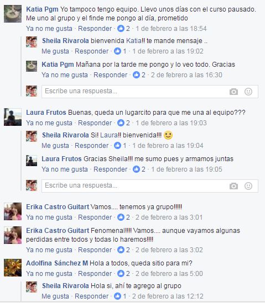The image size is (265, 303).
Task: Like Sheila's 'Hola si' reply
Action: [x=55, y=296]
